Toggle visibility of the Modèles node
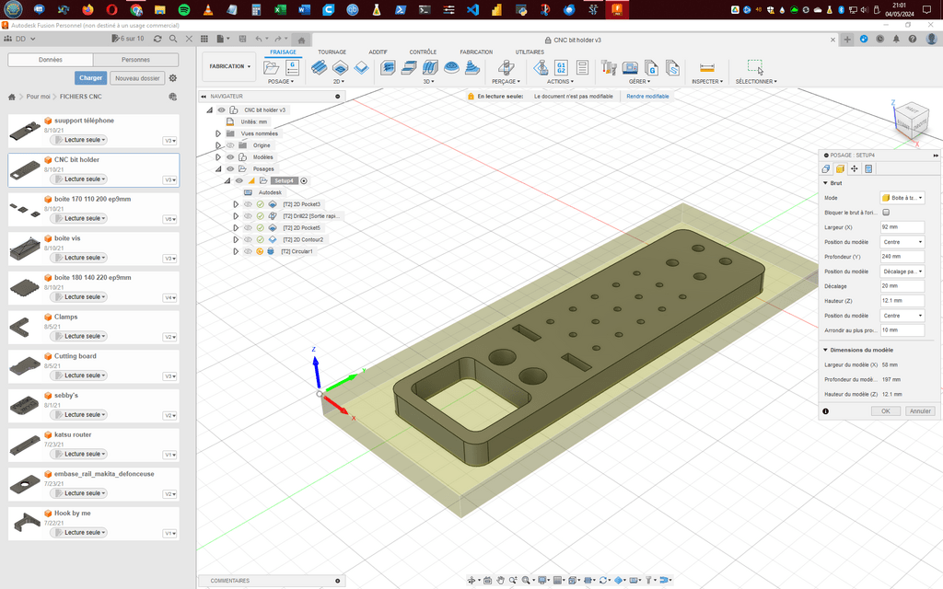This screenshot has width=943, height=589. click(230, 156)
